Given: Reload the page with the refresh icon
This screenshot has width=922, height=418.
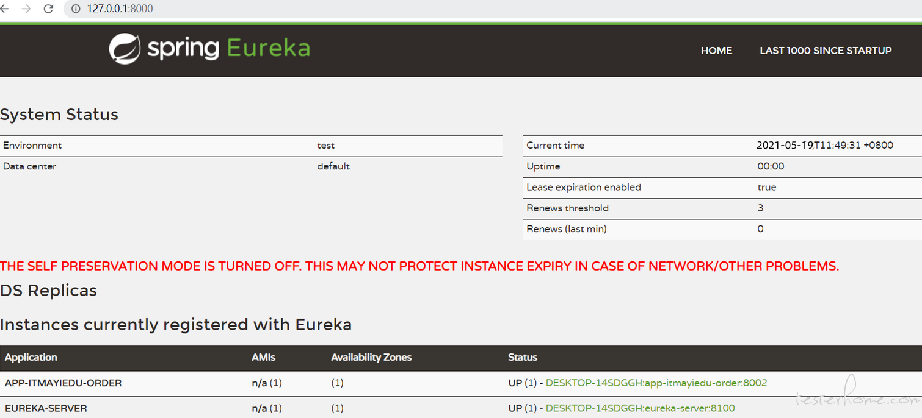Looking at the screenshot, I should pos(49,9).
